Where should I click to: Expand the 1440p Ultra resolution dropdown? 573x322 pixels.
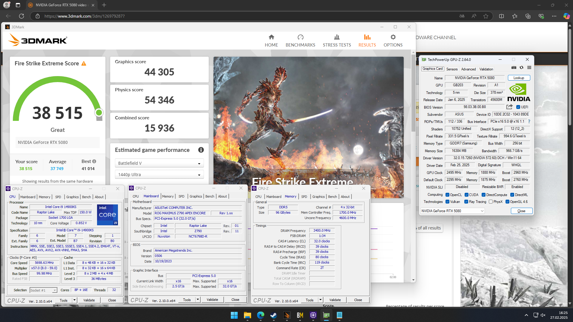159,175
